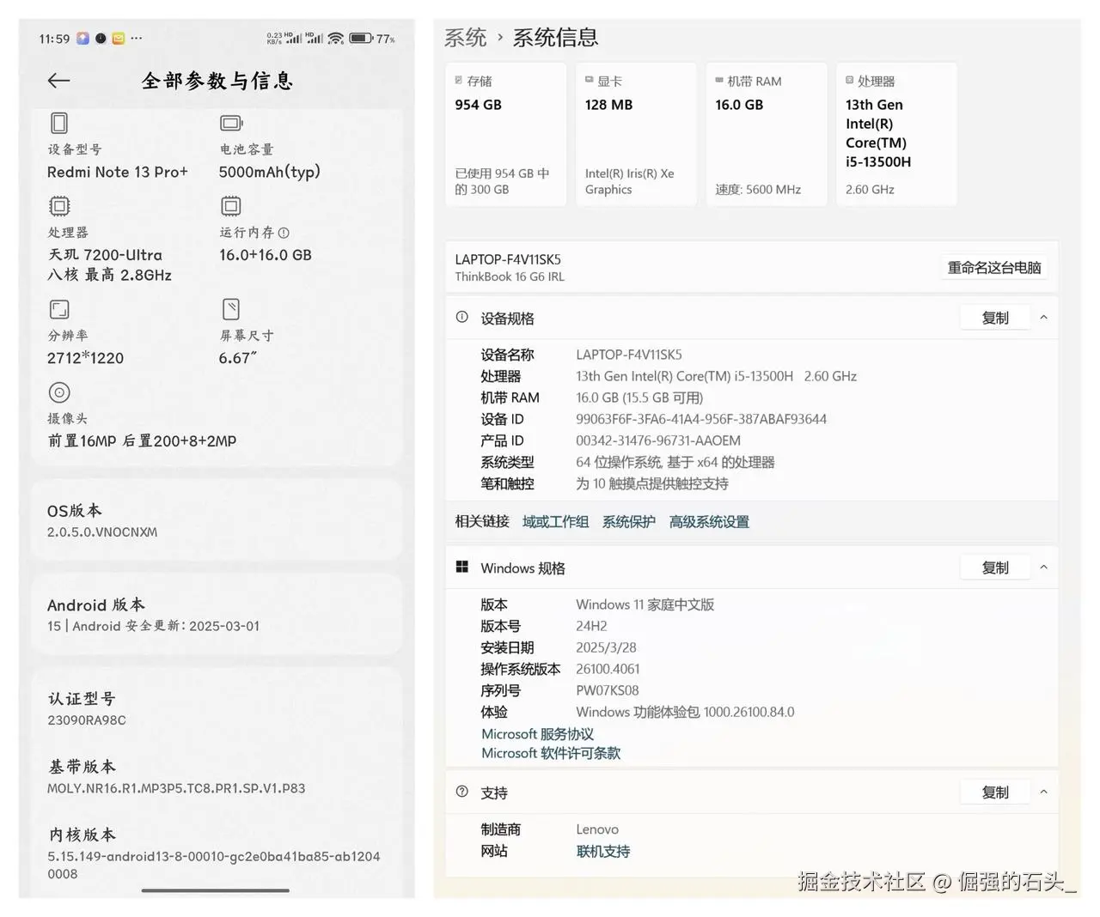Open 域或工作组 link

(556, 521)
